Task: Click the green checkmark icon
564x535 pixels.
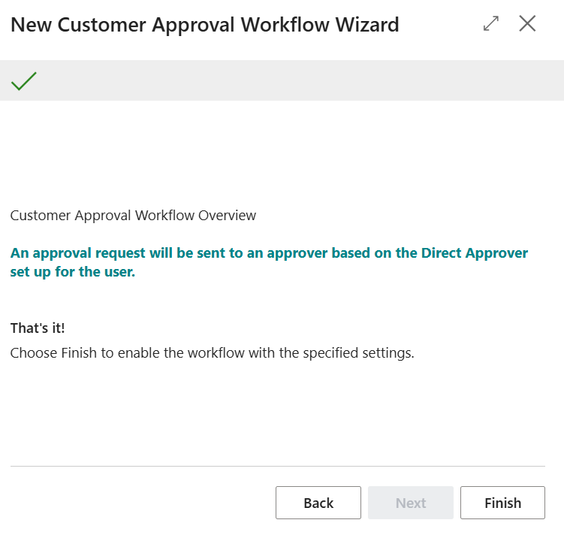Action: (24, 80)
